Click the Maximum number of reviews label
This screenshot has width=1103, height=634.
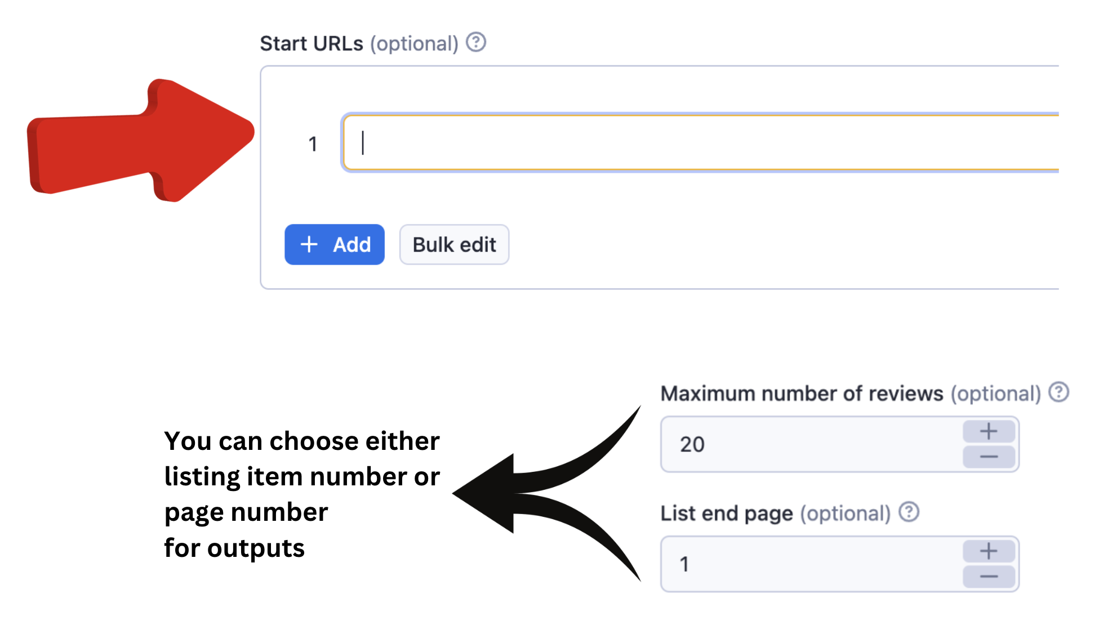point(801,394)
